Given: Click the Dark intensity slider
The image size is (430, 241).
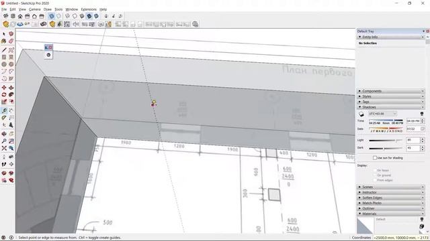Looking at the screenshot, I should tap(386, 149).
